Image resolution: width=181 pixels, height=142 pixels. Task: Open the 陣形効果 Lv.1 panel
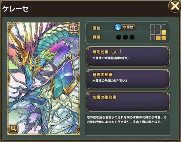tap(128, 57)
